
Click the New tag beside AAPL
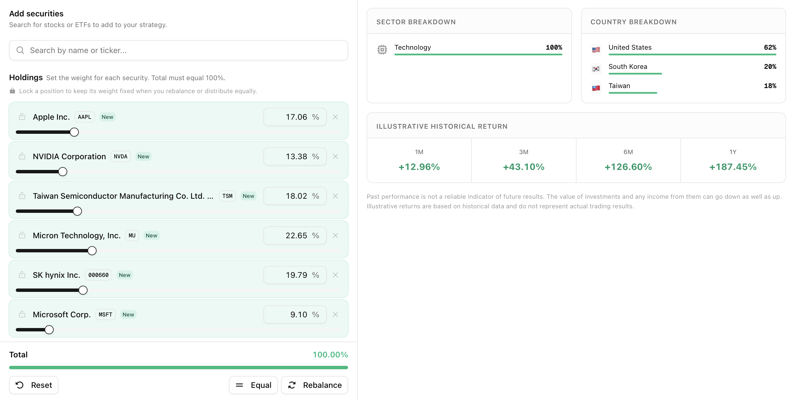(x=107, y=117)
